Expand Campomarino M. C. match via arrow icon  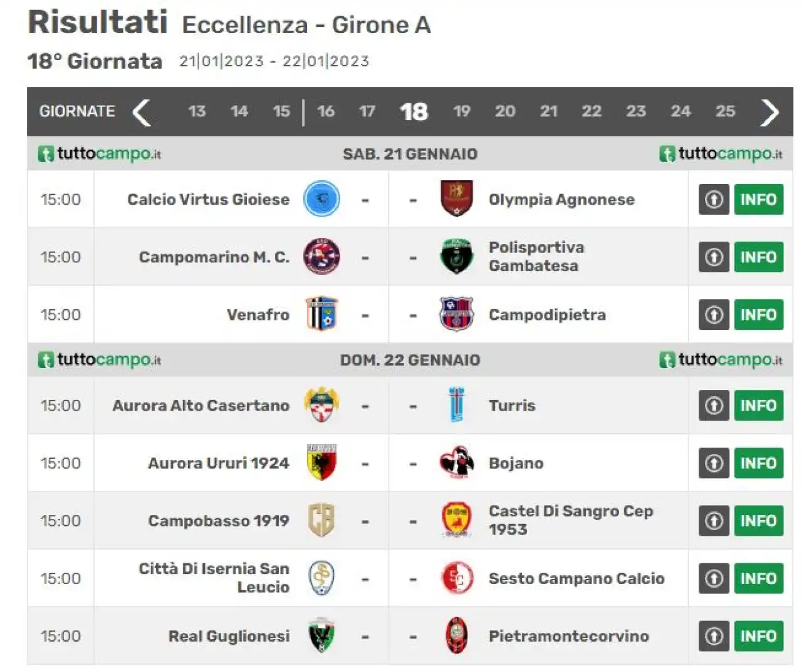714,257
